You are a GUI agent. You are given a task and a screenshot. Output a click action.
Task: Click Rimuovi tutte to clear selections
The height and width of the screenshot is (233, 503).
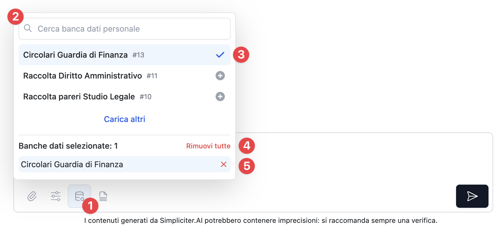[208, 146]
